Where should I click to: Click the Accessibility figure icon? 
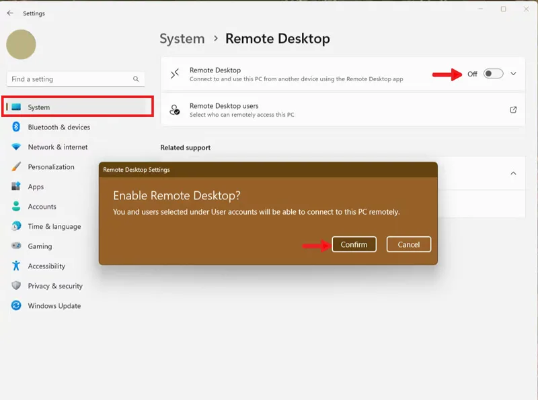point(16,266)
